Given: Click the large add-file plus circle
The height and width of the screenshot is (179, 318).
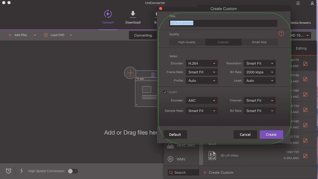Looking at the screenshot, I should [x=130, y=73].
